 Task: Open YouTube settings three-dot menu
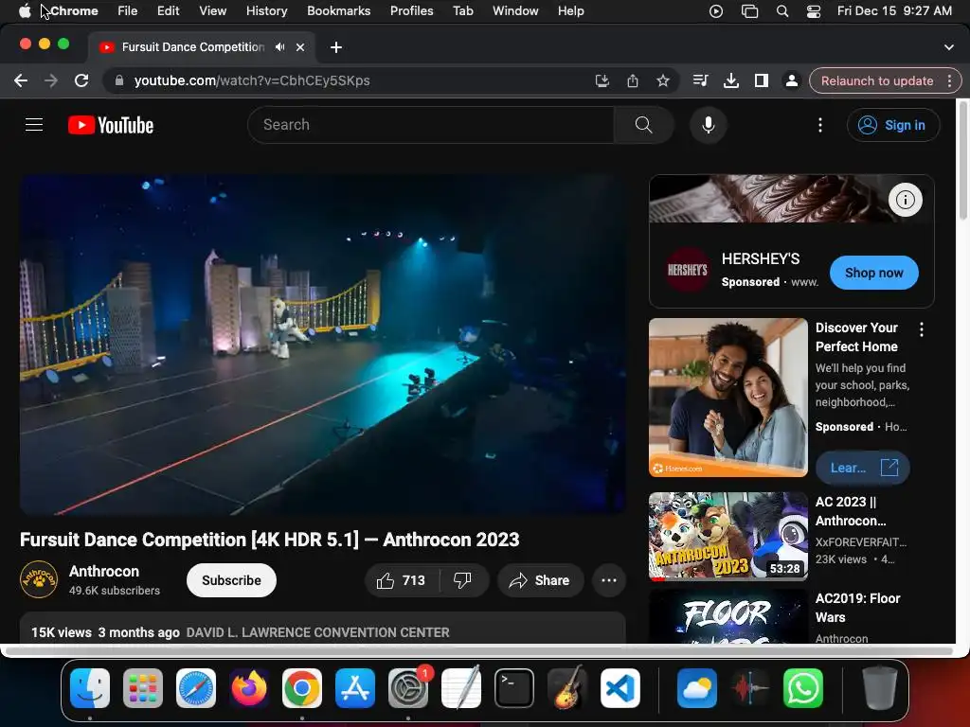point(820,125)
